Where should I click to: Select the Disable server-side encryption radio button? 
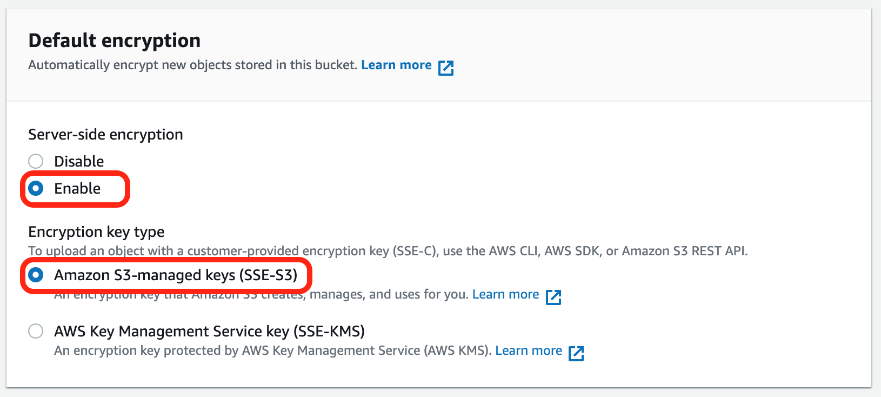35,161
